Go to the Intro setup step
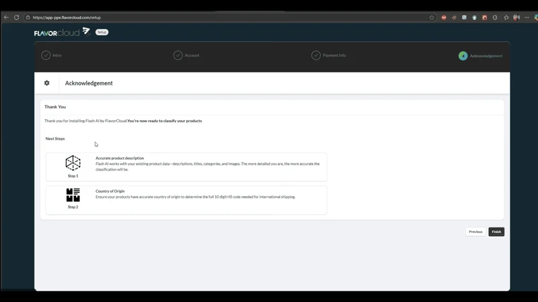The width and height of the screenshot is (538, 302). tap(52, 55)
